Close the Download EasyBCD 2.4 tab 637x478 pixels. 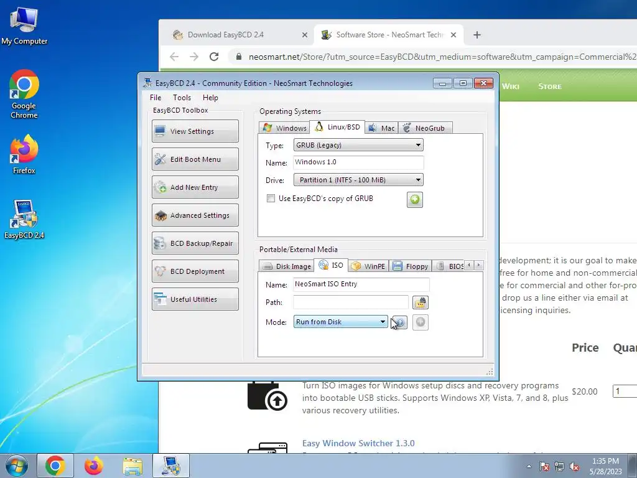pos(305,35)
